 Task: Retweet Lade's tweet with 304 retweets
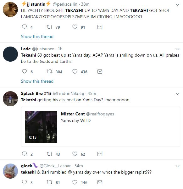(x=50, y=71)
